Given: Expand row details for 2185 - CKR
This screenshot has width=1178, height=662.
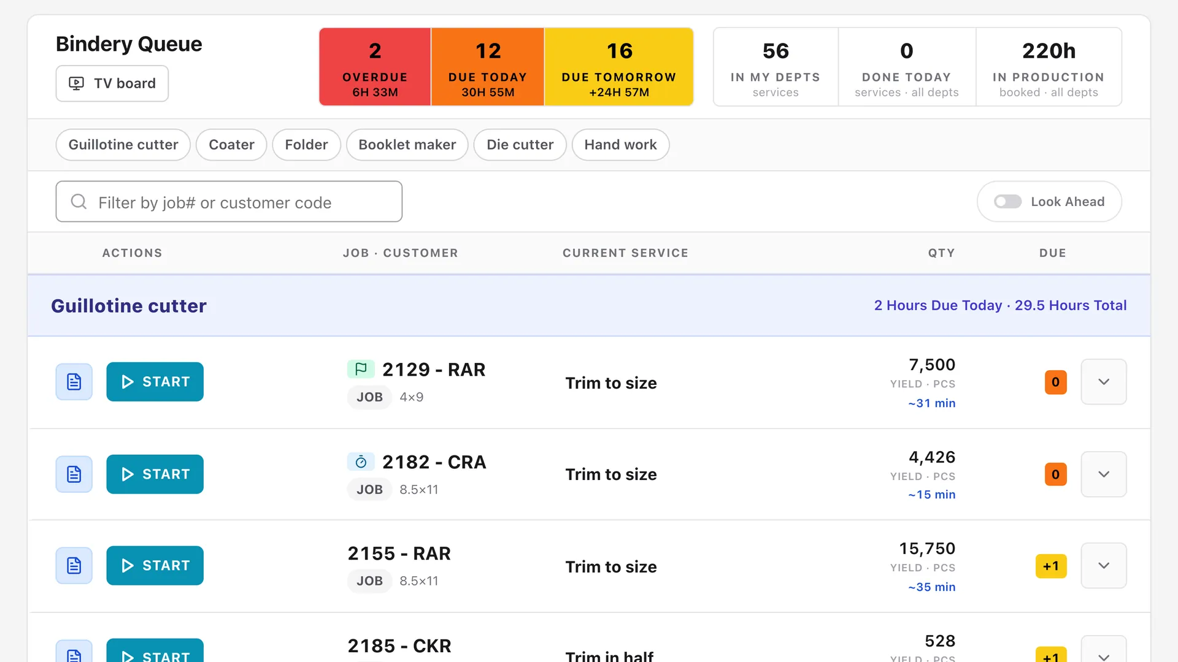Looking at the screenshot, I should point(1104,650).
